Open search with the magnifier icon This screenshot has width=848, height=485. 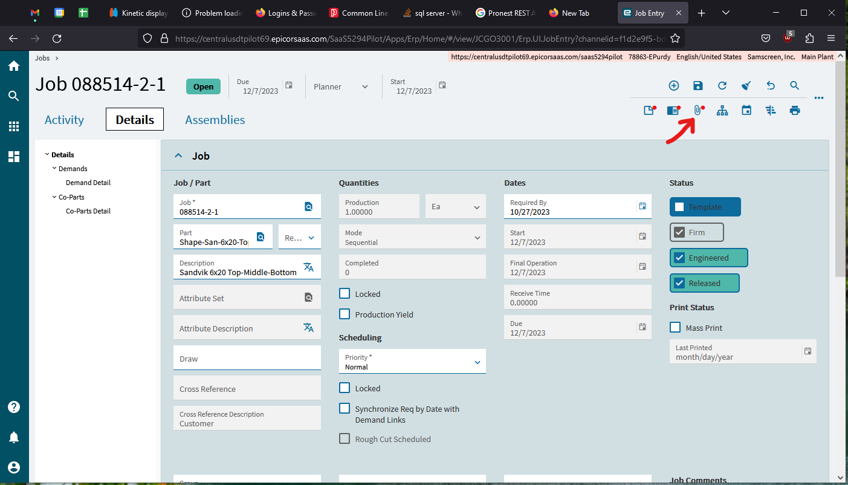click(x=794, y=85)
